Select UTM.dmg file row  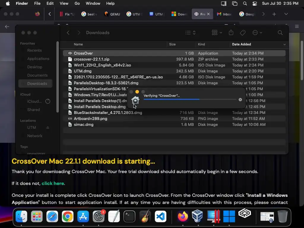(174, 71)
